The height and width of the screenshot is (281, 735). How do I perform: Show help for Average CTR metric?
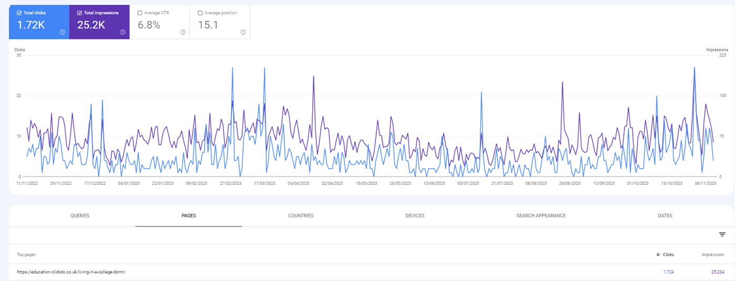pyautogui.click(x=183, y=32)
